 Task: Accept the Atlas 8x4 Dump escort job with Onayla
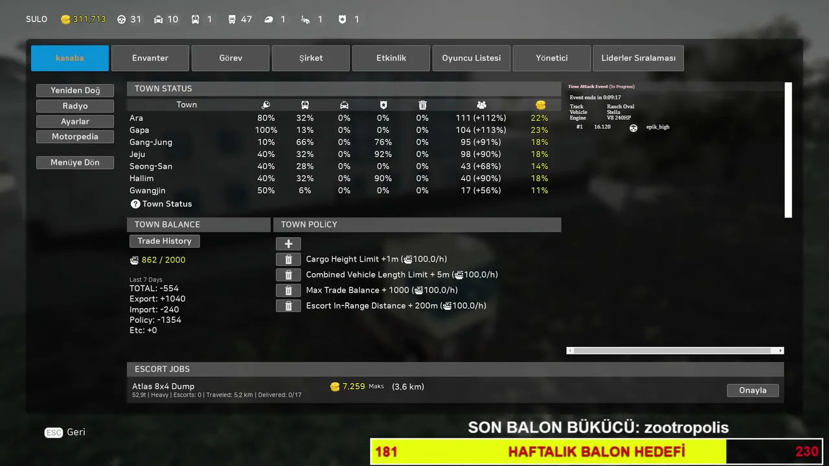point(753,390)
